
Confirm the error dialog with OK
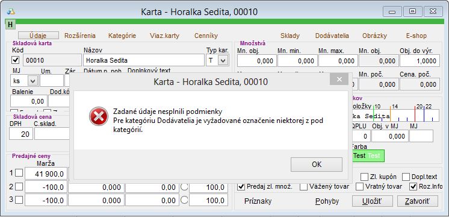(317, 164)
